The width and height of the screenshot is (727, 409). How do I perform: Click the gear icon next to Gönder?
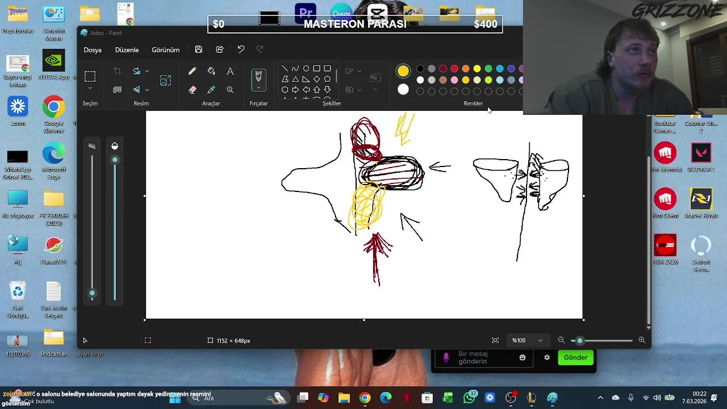point(547,357)
